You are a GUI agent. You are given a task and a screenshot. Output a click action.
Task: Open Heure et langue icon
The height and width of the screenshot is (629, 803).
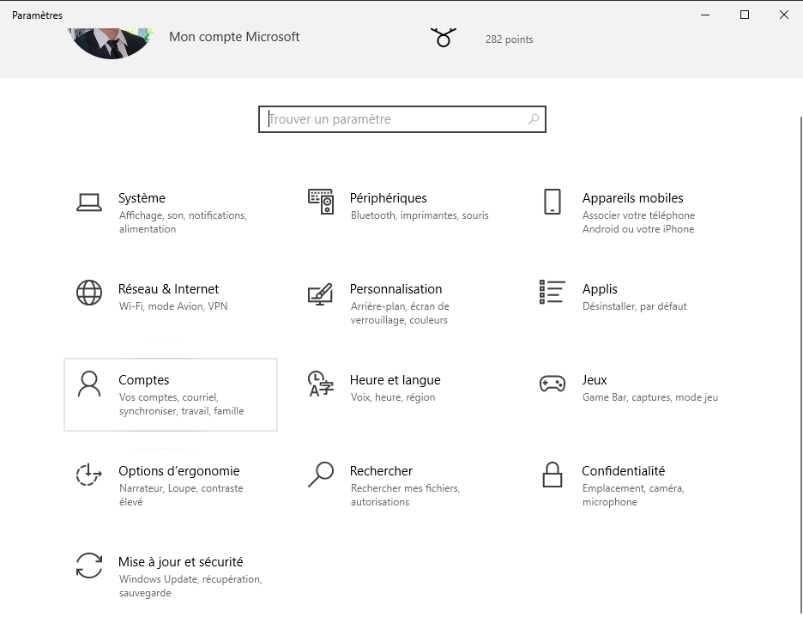click(320, 384)
